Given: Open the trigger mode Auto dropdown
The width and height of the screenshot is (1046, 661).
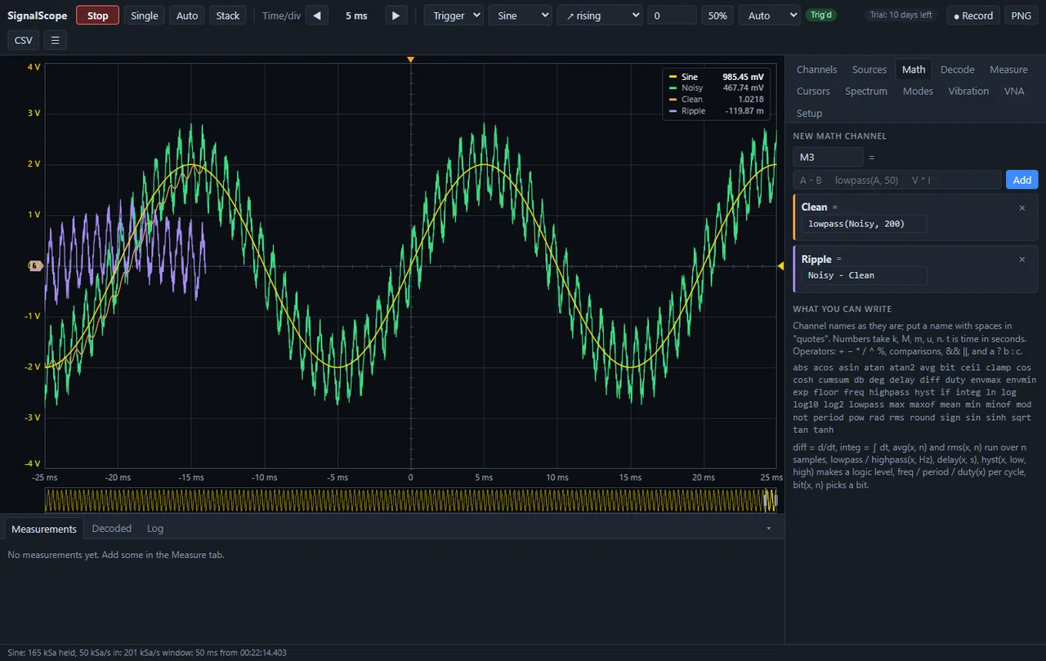Looking at the screenshot, I should tap(769, 16).
